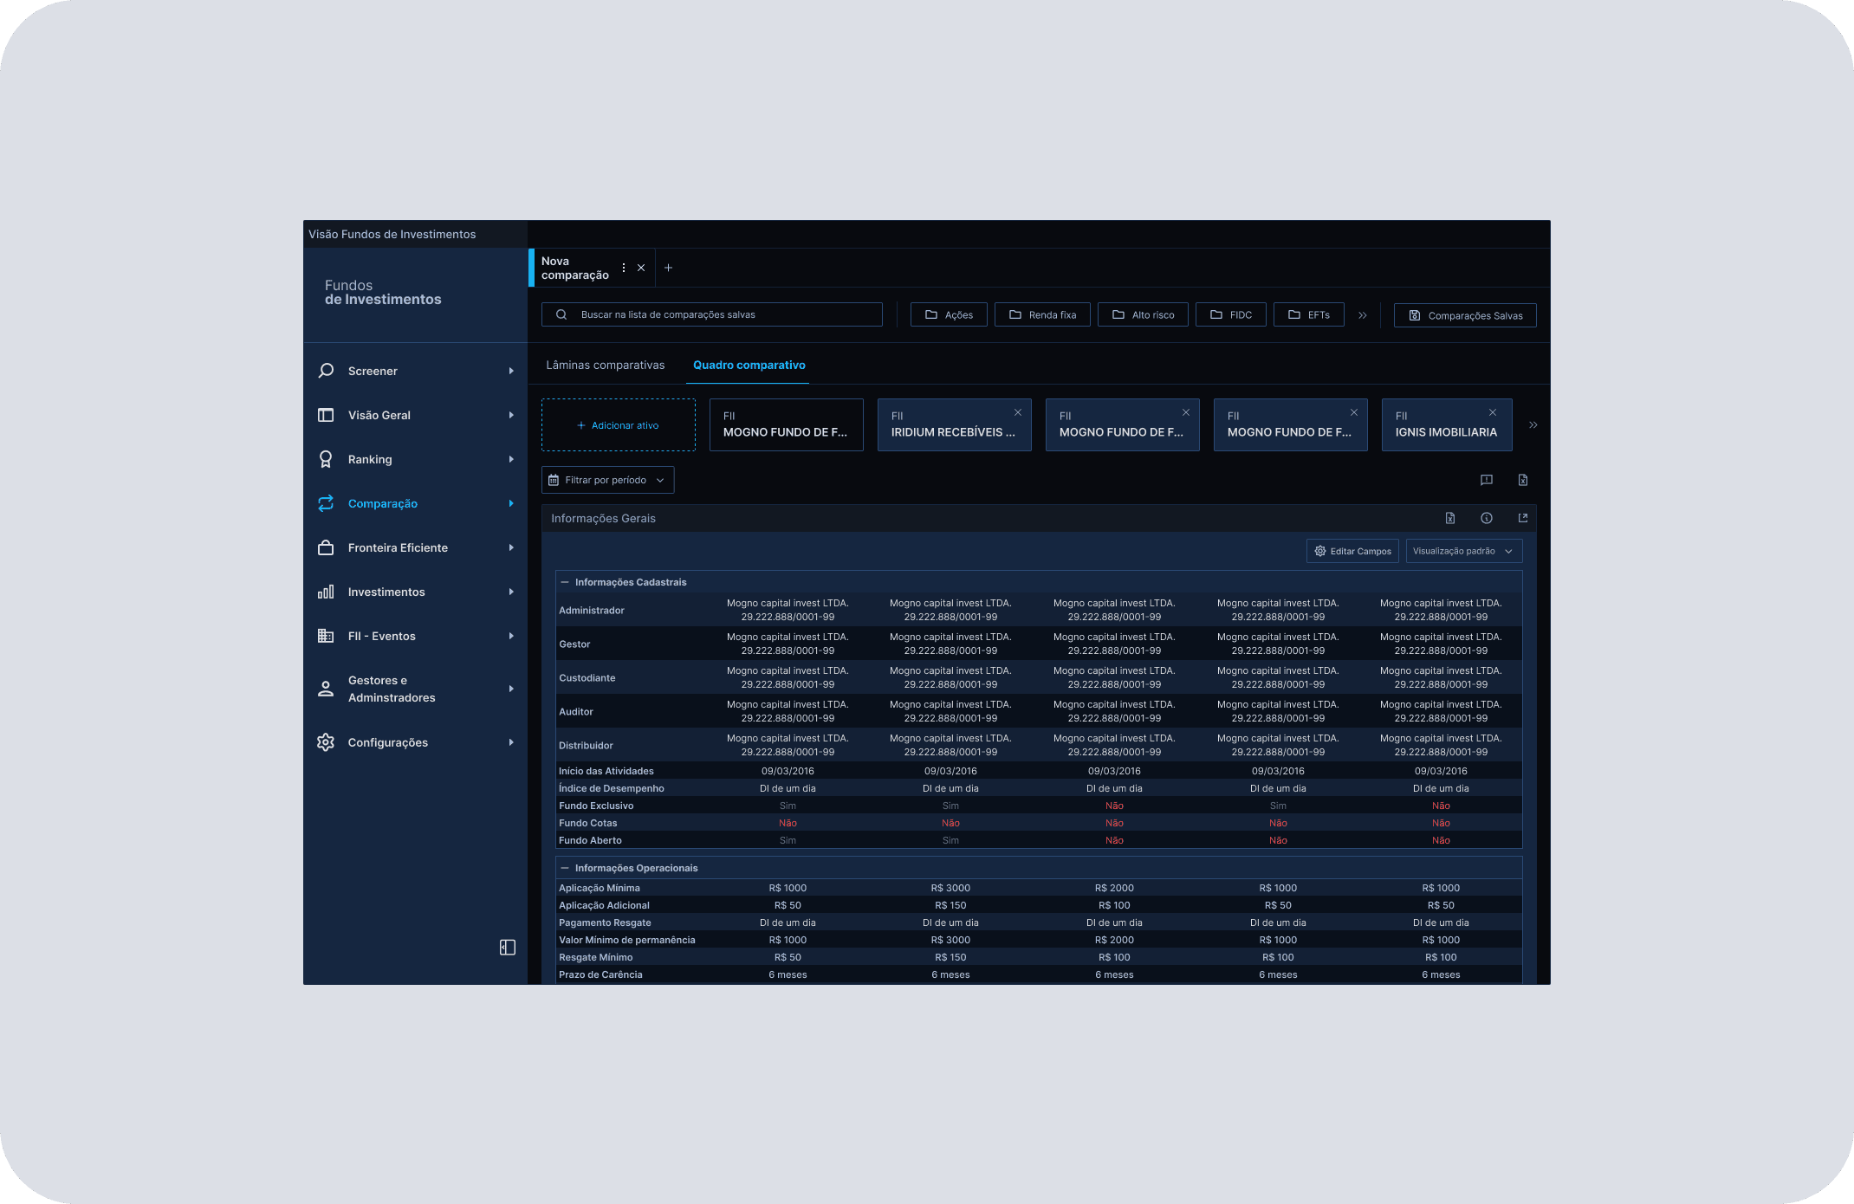Open Informações Gerais in external window icon

pyautogui.click(x=1523, y=518)
